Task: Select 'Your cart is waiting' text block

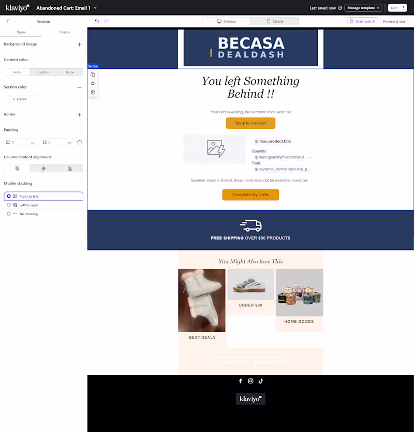Action: [250, 112]
